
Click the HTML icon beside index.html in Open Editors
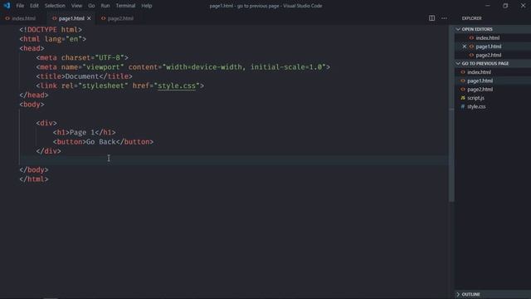tap(471, 38)
